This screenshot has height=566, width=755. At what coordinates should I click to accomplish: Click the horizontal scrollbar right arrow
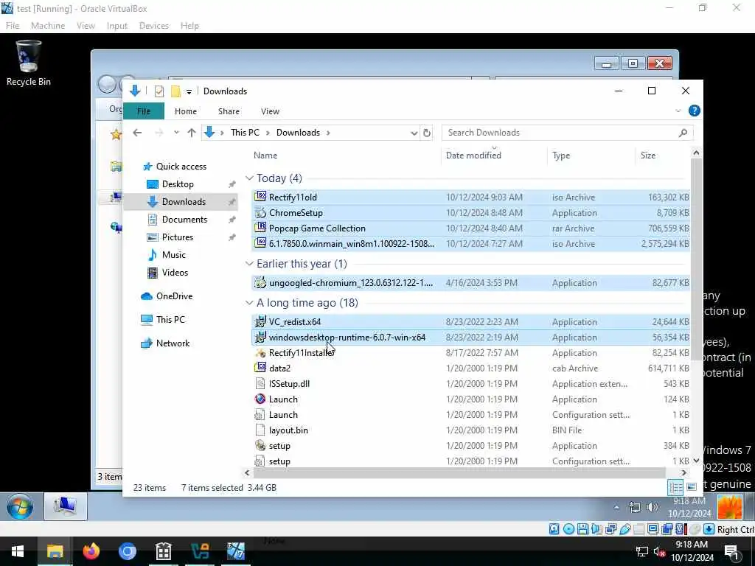coord(683,472)
